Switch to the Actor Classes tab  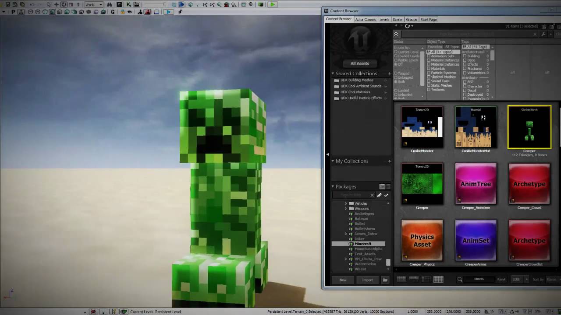coord(365,19)
